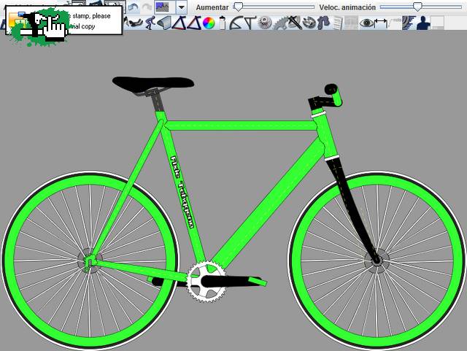Click the Aumentar zoom slider handle
467x351 pixels.
coord(238,7)
